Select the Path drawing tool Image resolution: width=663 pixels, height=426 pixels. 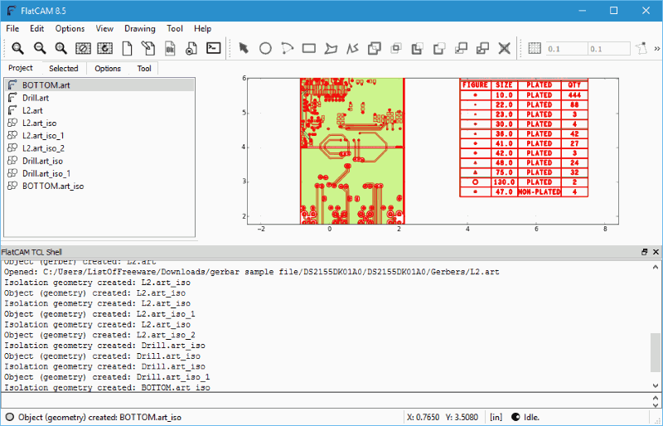pos(352,48)
